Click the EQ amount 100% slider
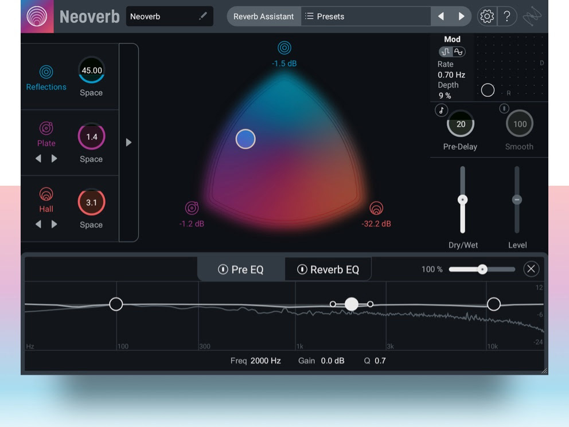Viewport: 569px width, 427px height. pos(482,269)
